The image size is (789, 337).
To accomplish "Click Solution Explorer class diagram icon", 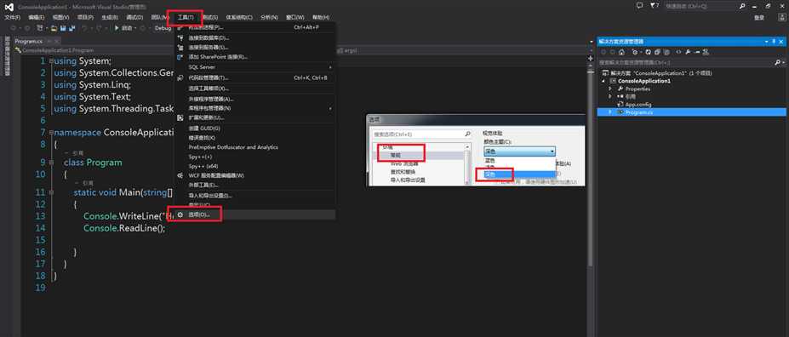I will (706, 52).
